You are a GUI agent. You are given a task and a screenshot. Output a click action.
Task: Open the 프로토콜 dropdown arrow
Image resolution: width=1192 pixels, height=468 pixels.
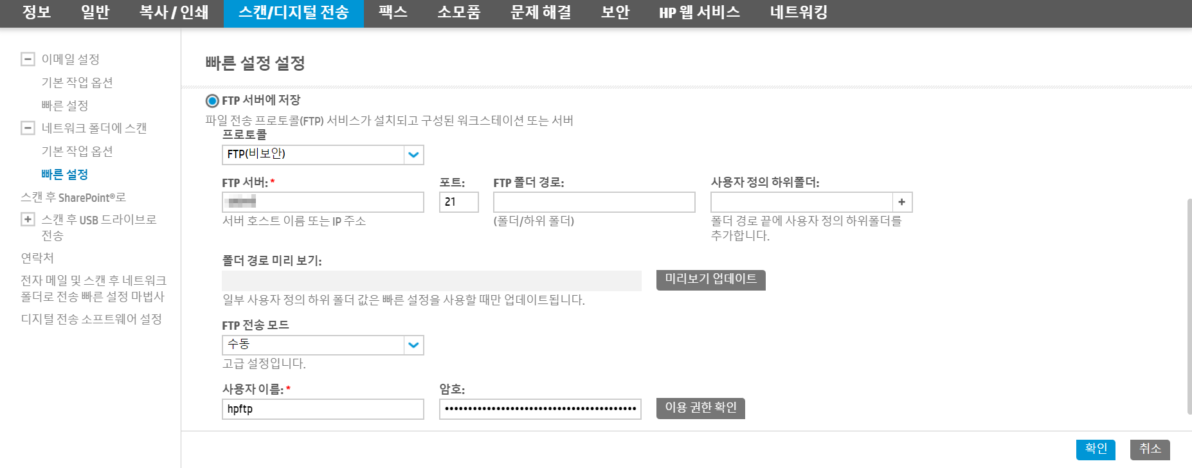(413, 154)
